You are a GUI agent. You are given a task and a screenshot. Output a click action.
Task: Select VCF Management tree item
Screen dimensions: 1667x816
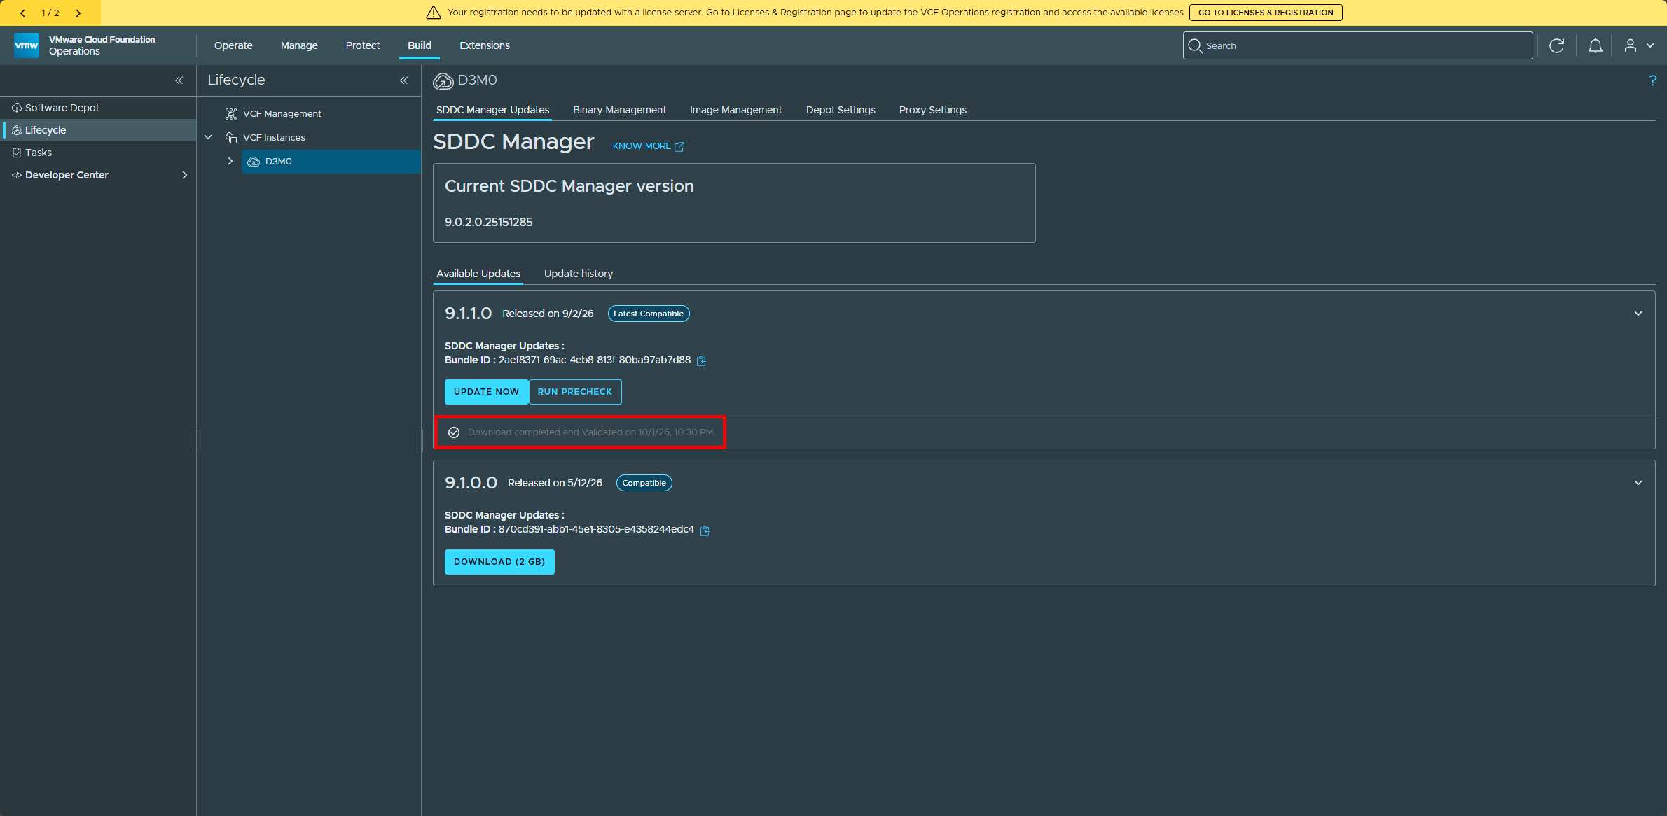282,113
